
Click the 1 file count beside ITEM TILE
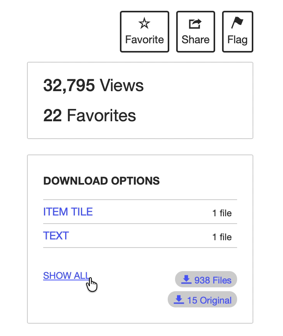(x=222, y=213)
